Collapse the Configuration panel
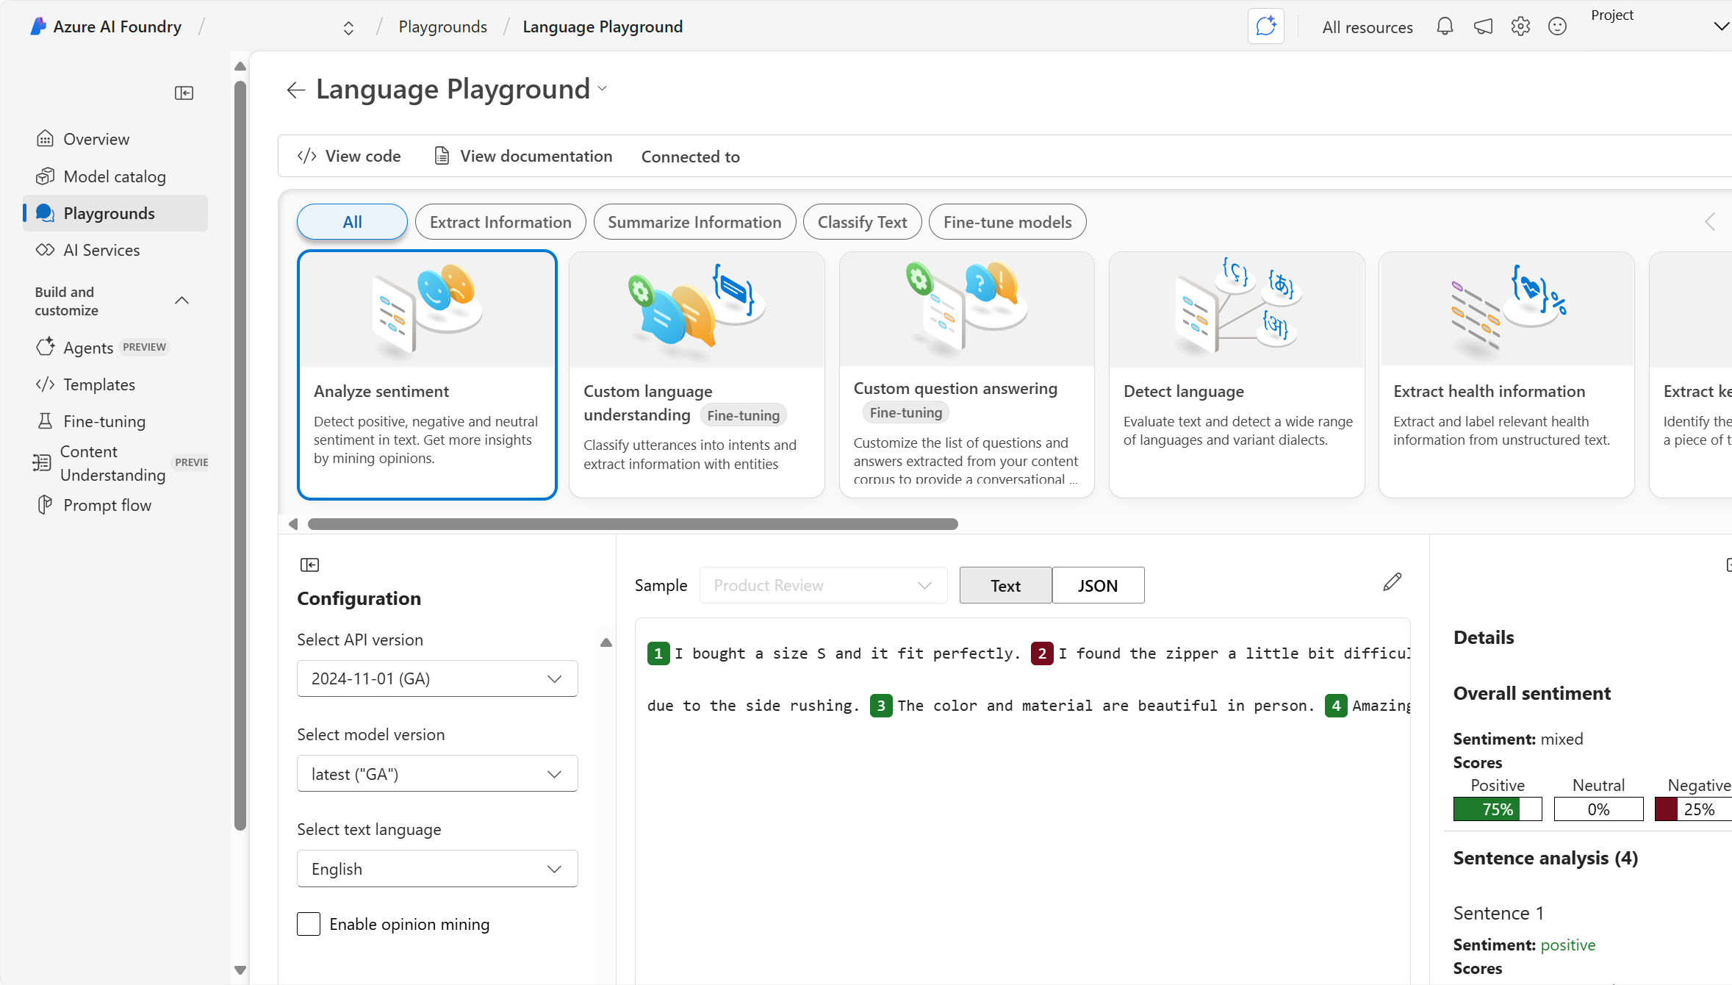 309,565
